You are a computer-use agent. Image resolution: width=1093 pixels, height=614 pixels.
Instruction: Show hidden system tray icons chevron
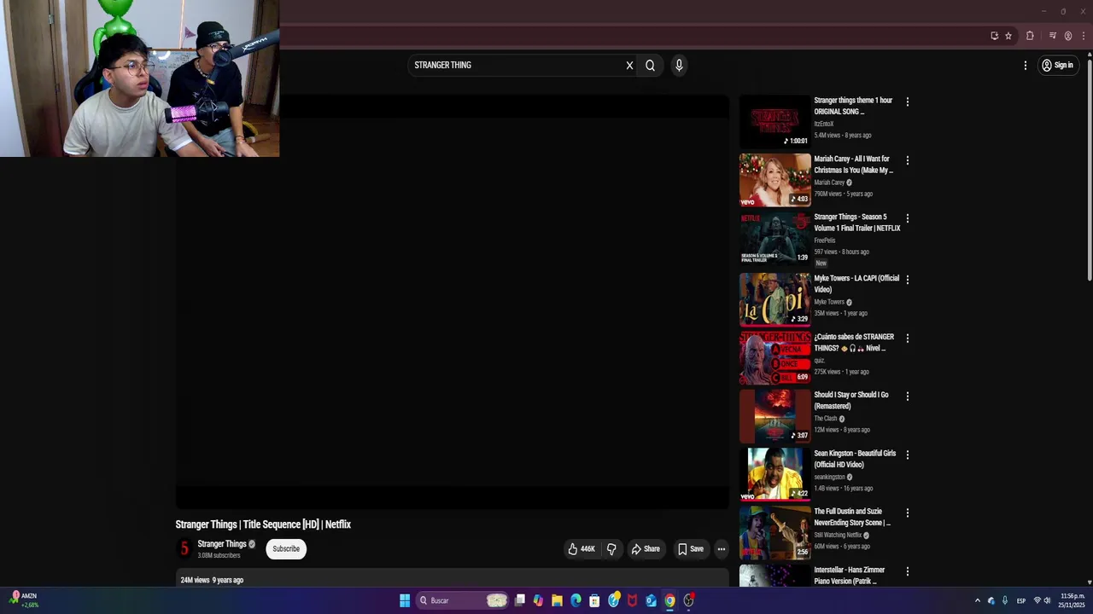tap(978, 600)
